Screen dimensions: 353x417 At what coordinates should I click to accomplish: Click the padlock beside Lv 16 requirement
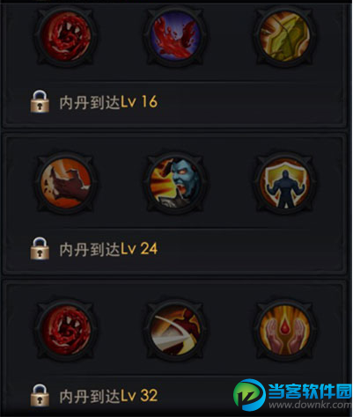[40, 101]
